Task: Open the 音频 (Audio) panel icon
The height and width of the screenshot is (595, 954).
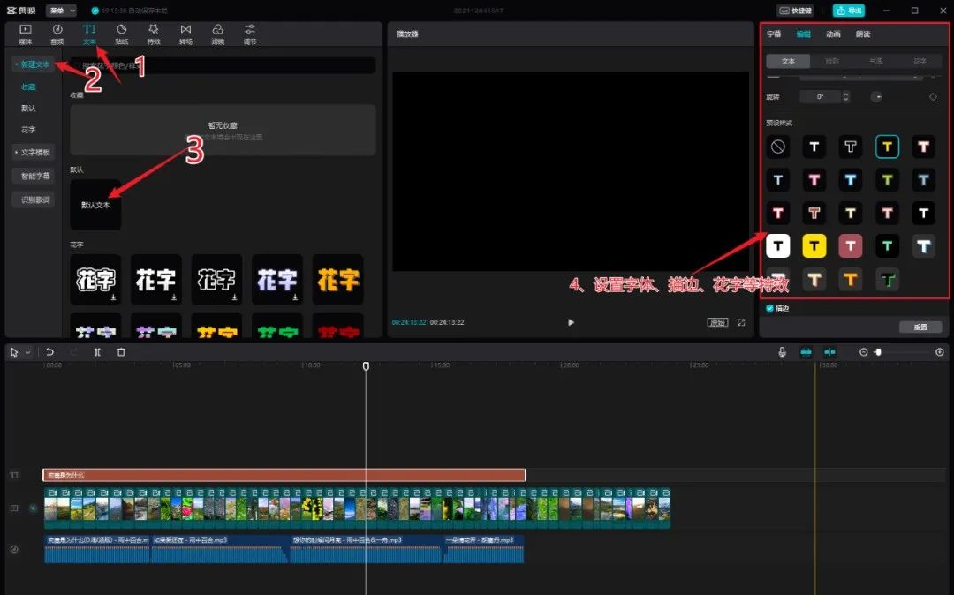Action: [57, 34]
